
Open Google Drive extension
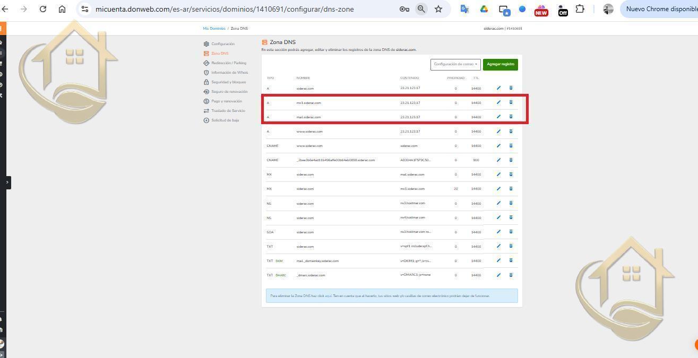[484, 9]
